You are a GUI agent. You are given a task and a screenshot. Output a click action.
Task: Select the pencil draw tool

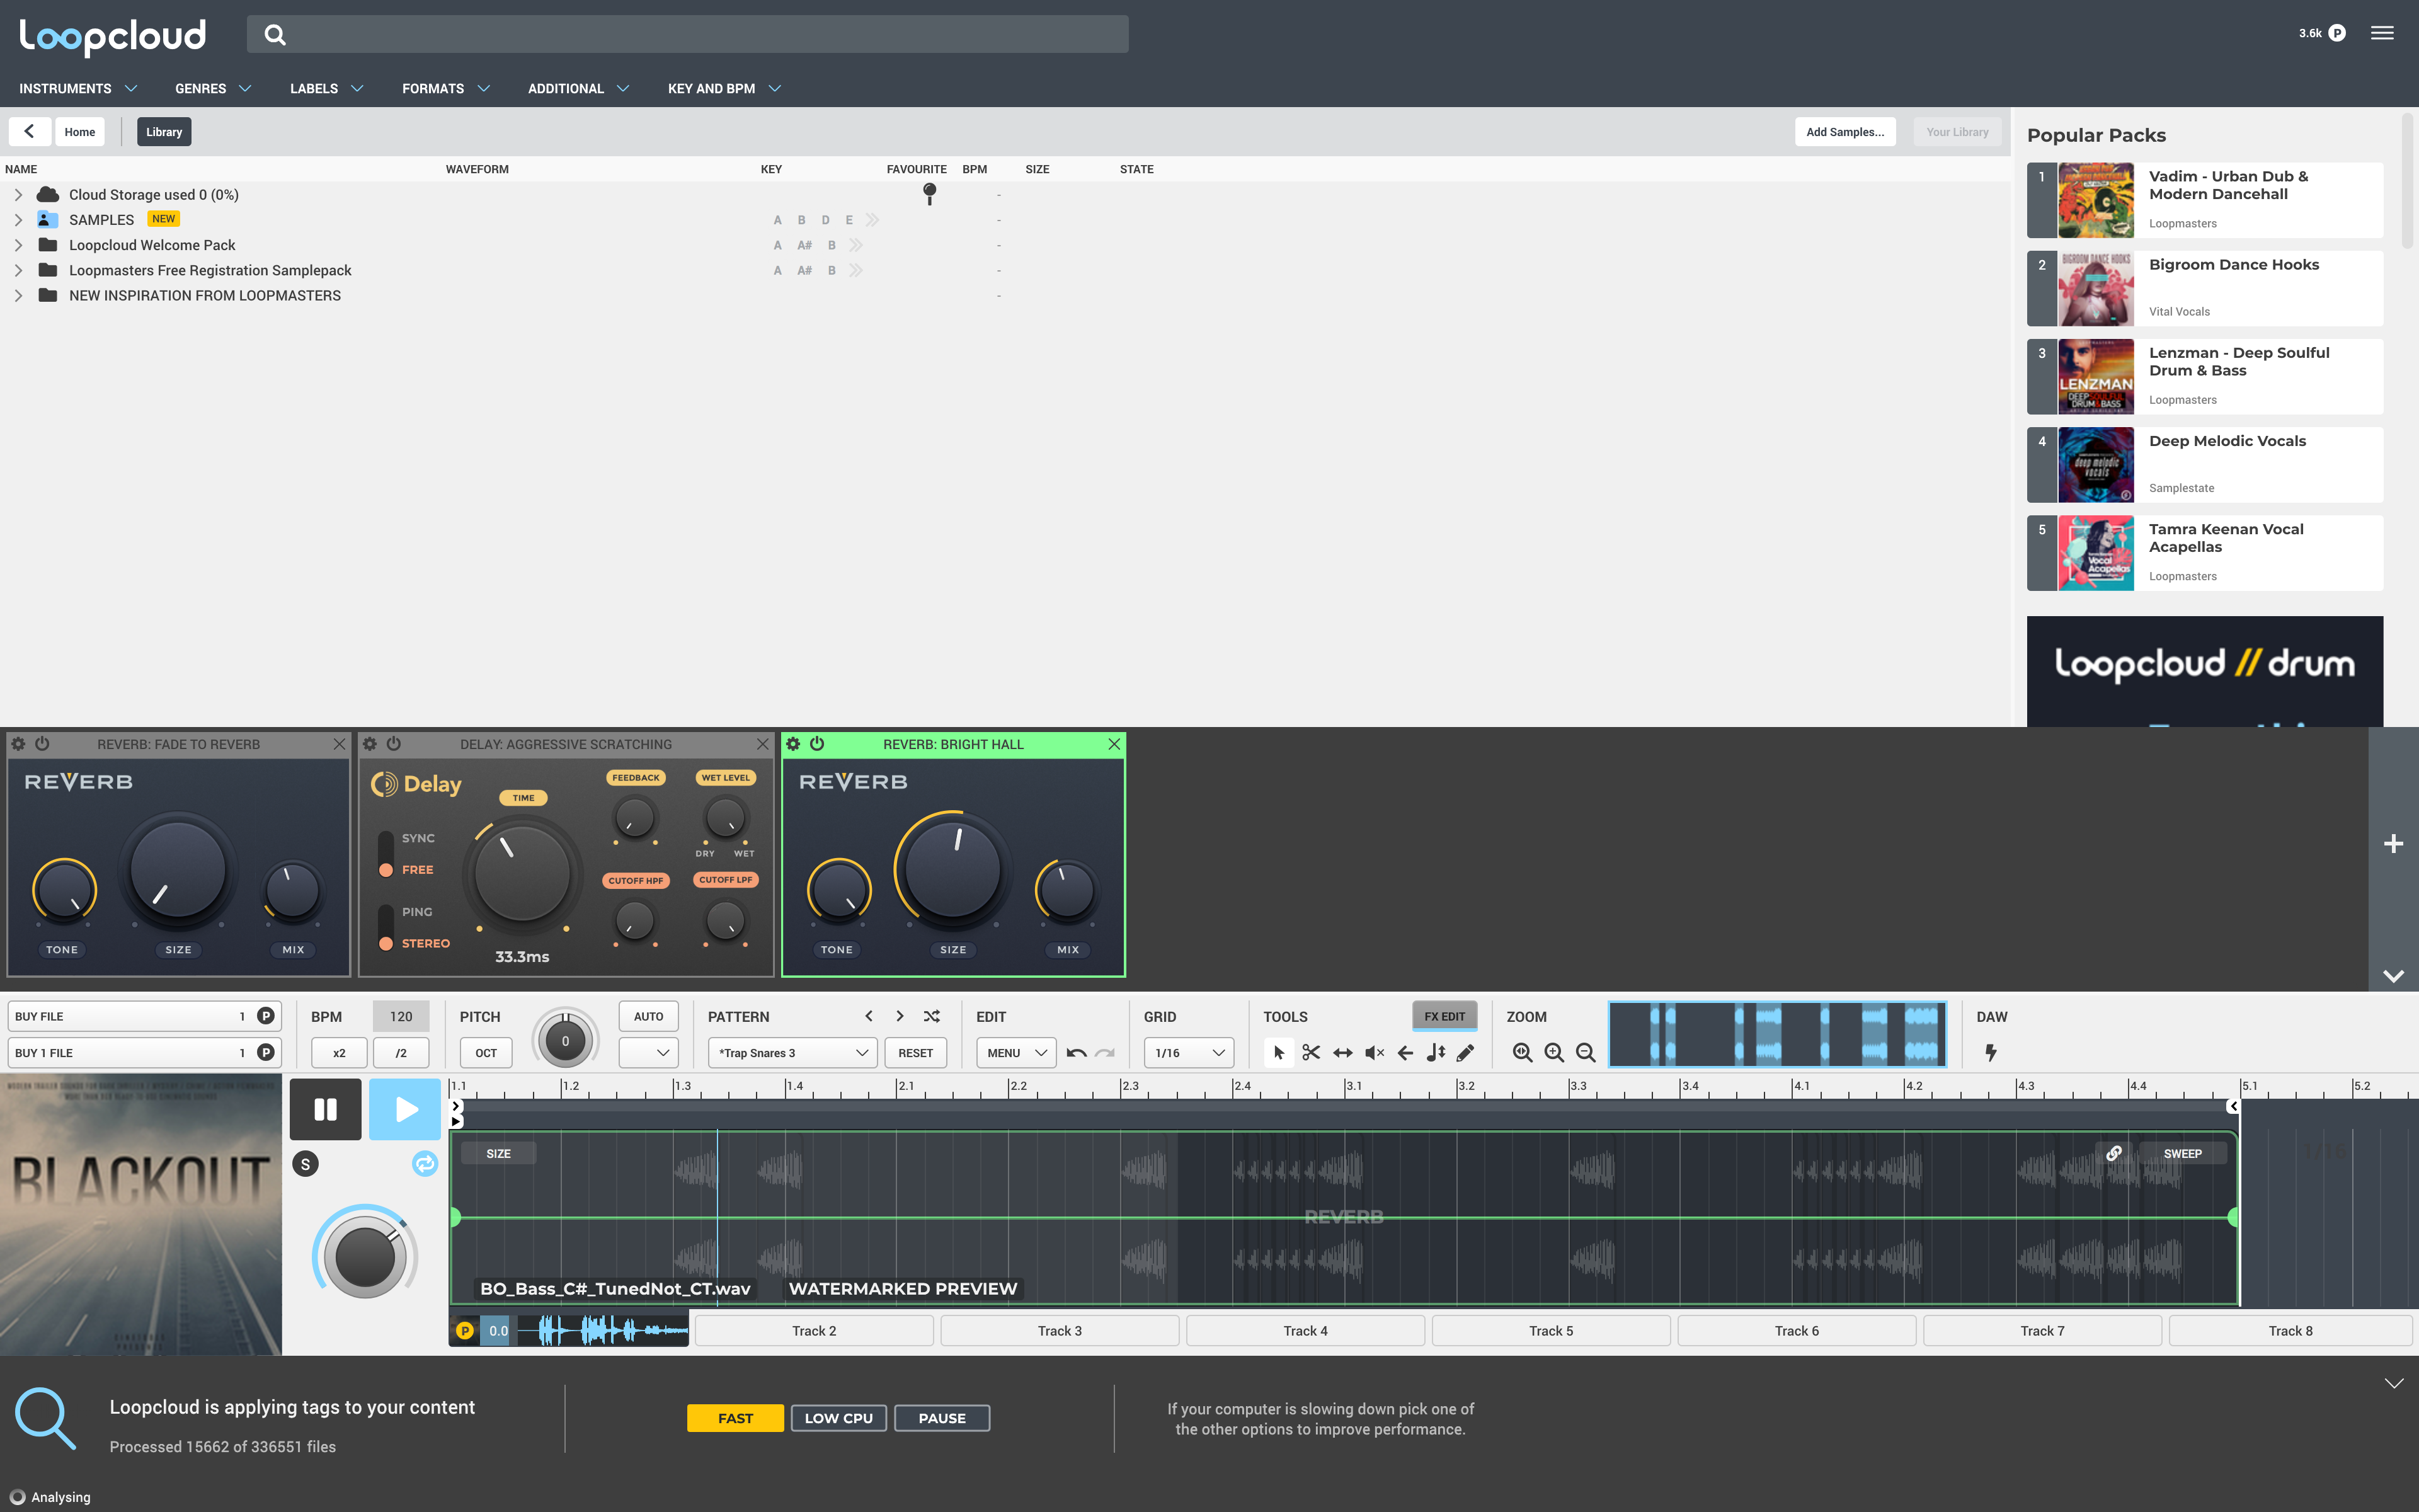click(x=1465, y=1052)
